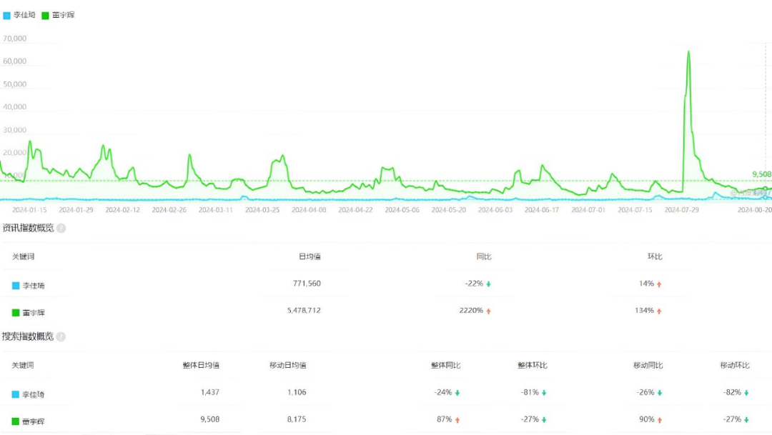Image resolution: width=772 pixels, height=435 pixels.
Task: Click help icon beside 资讯指数概览 heading
Action: click(x=61, y=229)
